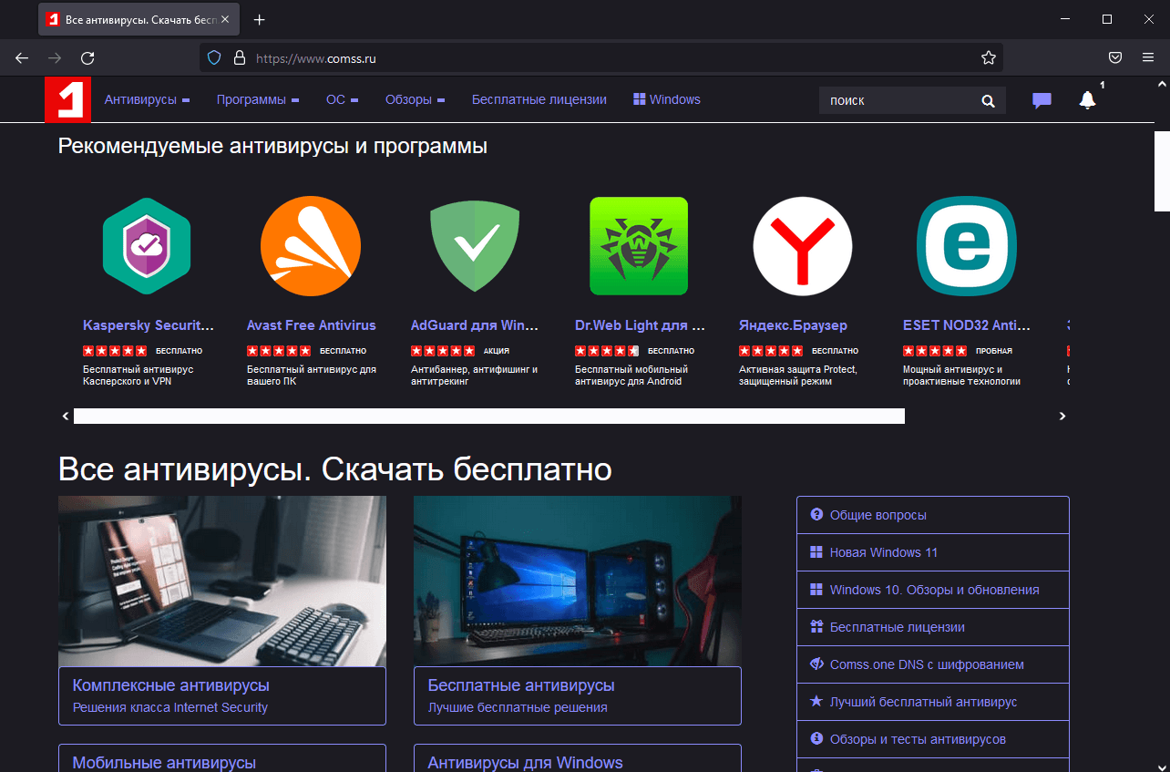
Task: Click the carousel horizontal scrollbar thumb
Action: click(x=489, y=416)
